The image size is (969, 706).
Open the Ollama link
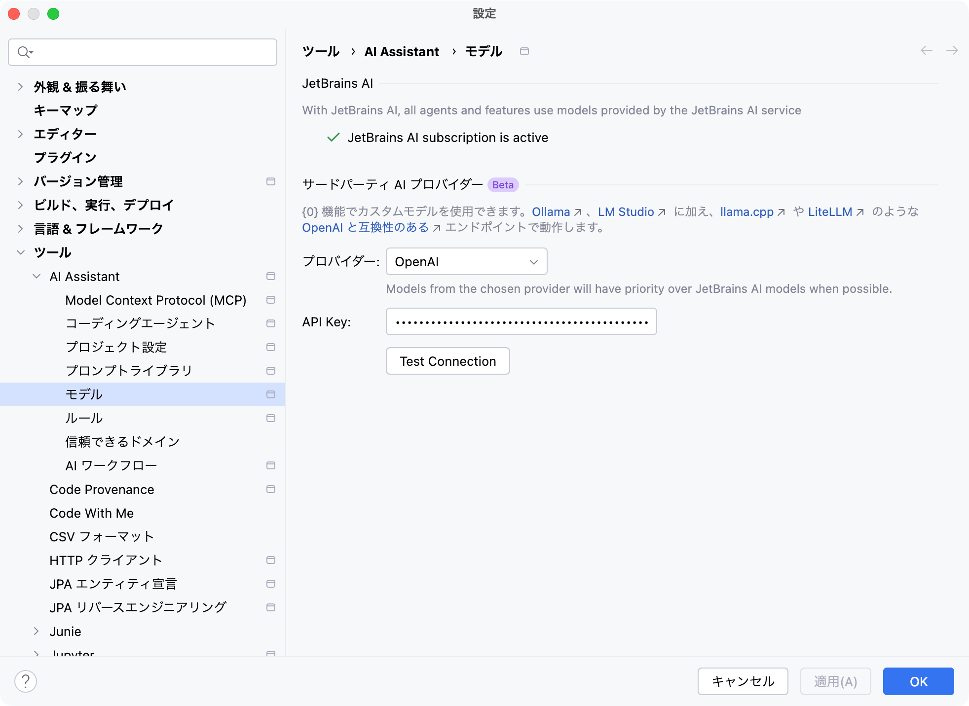tap(551, 212)
